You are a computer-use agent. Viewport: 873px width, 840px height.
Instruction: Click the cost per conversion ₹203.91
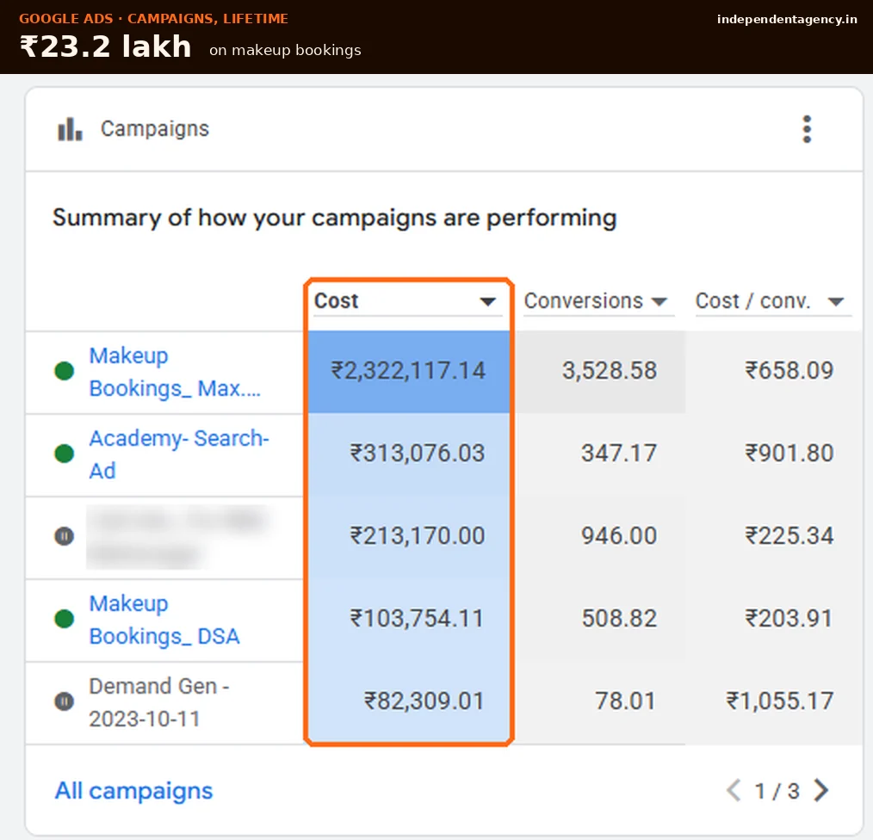789,619
